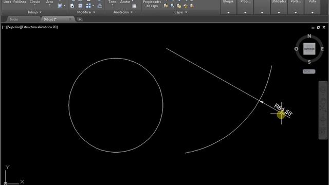Select the Acotar dimension tool
This screenshot has height=185, width=329.
click(125, 2)
